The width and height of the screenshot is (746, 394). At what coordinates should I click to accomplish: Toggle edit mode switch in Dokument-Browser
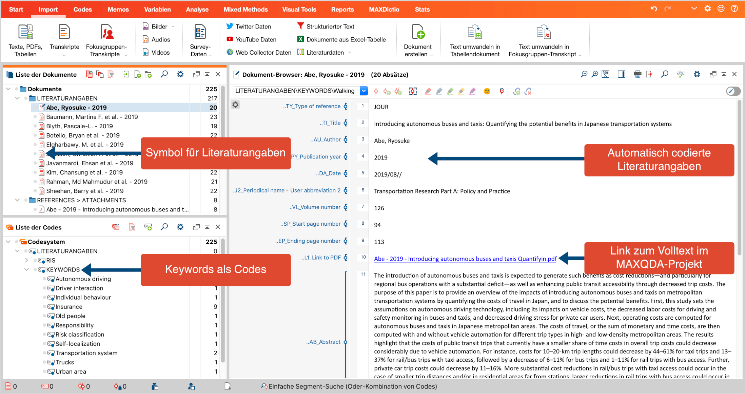(x=733, y=91)
